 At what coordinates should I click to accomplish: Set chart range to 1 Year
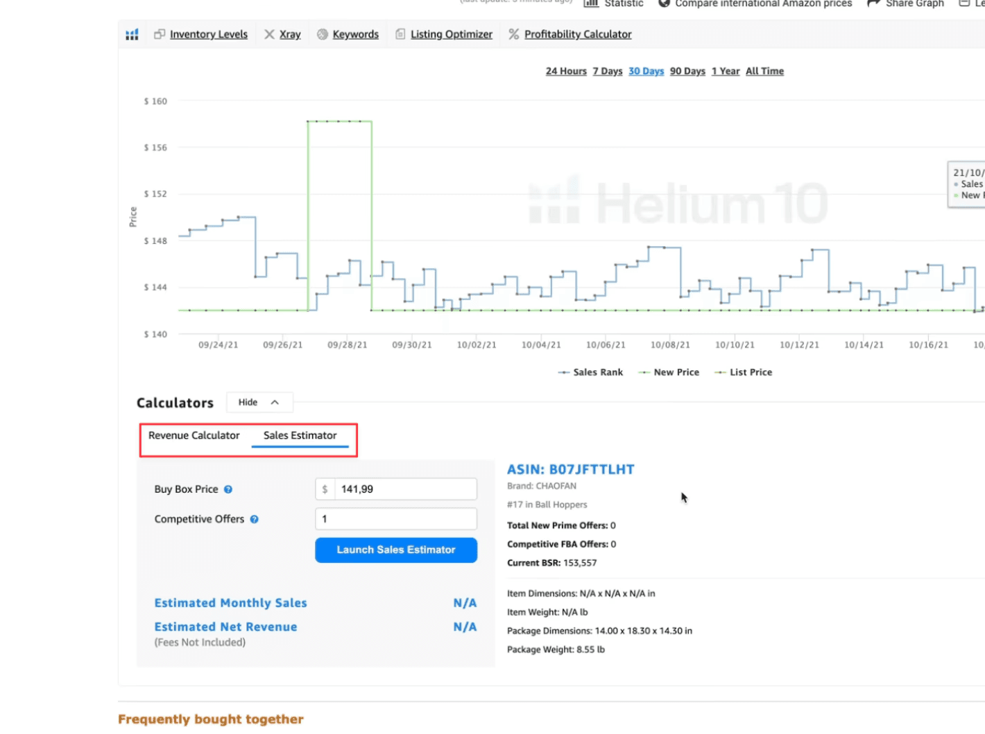click(x=726, y=71)
